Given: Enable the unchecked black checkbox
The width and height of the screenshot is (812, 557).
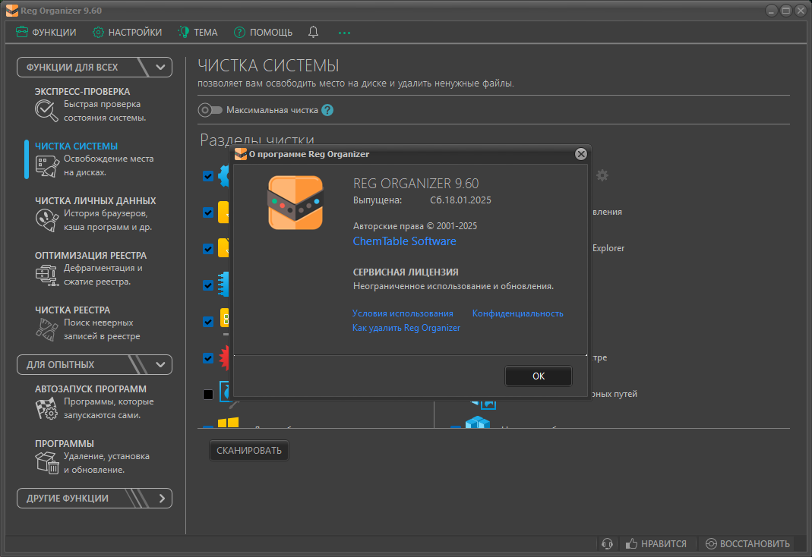Looking at the screenshot, I should click(x=208, y=395).
